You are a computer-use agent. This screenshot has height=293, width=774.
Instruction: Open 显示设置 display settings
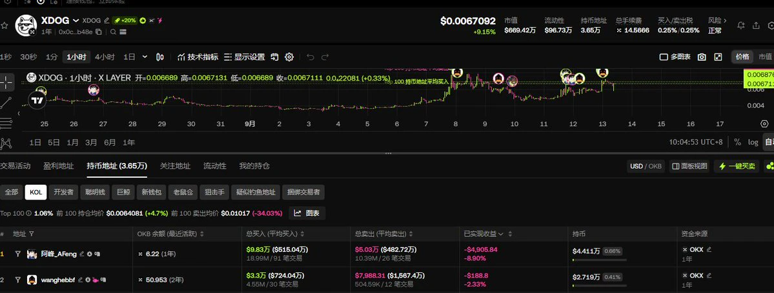[x=245, y=57]
